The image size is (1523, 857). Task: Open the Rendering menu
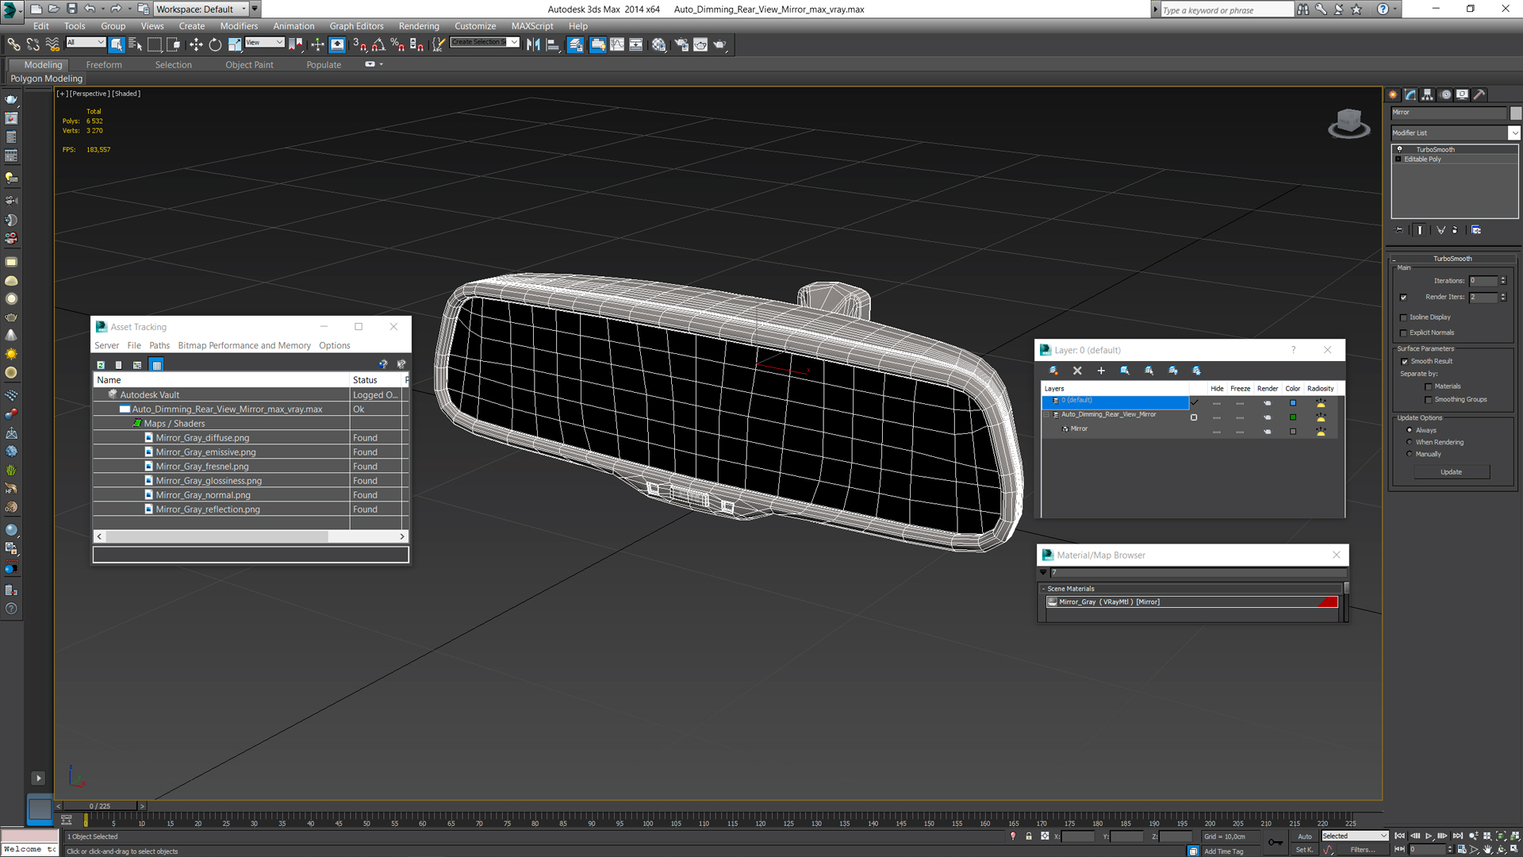pos(418,26)
